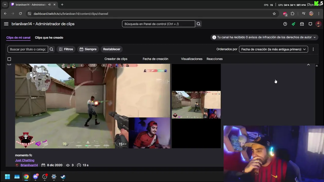Screen dimensions: 324x182
Task: Open Chrome three-dot menu
Action: 319,14
